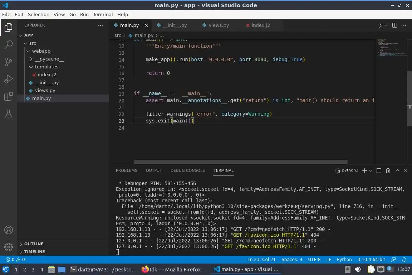Show the OUTPUT panel tab
Viewport: 412px width, 275px height.
pyautogui.click(x=154, y=170)
